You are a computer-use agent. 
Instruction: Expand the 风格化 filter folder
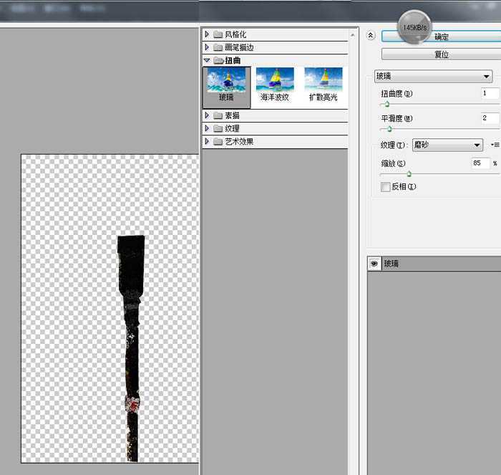207,34
